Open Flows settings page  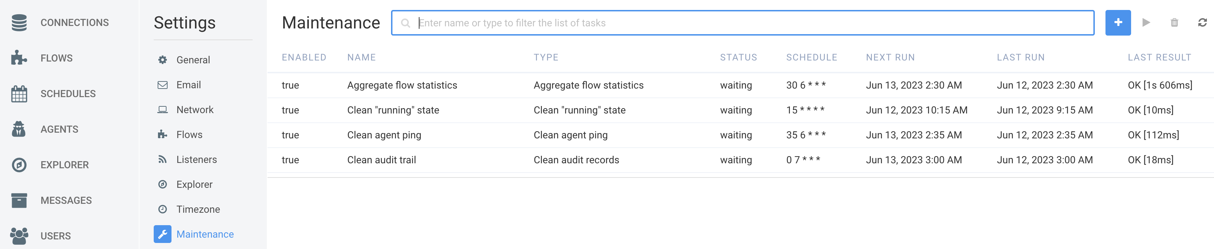[189, 134]
